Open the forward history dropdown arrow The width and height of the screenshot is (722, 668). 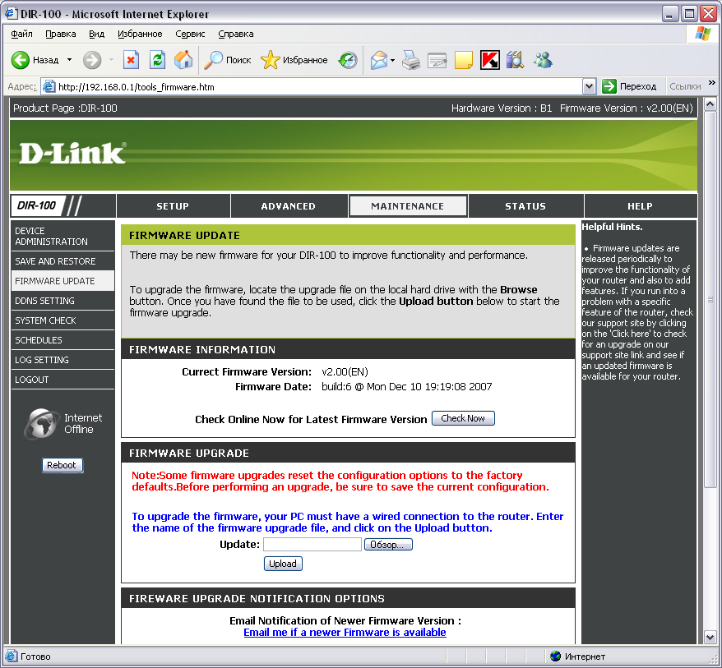click(111, 60)
